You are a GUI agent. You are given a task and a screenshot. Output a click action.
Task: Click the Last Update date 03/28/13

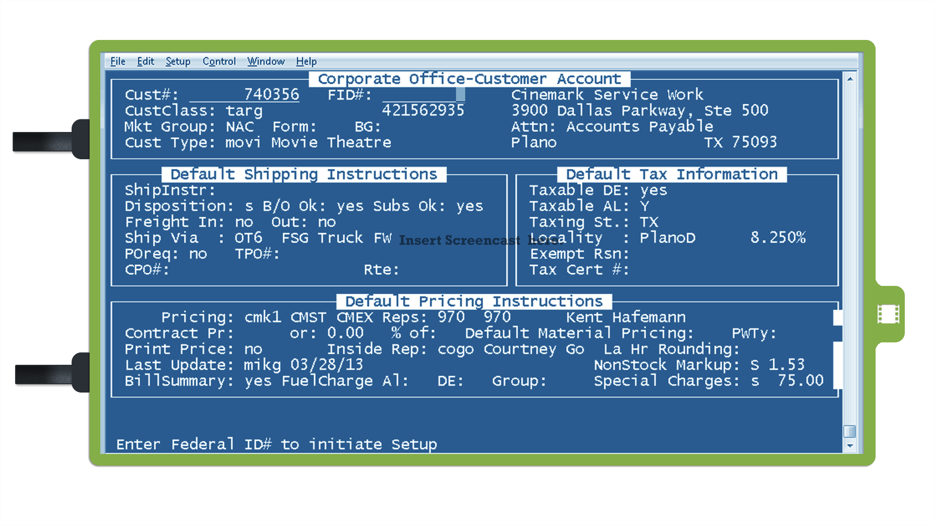tap(327, 365)
